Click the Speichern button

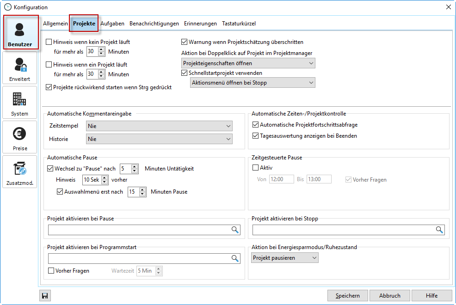(x=347, y=295)
